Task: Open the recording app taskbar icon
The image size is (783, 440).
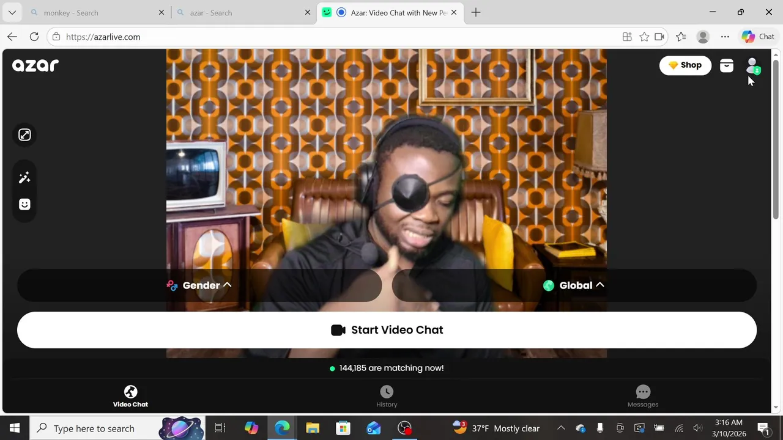Action: click(404, 428)
